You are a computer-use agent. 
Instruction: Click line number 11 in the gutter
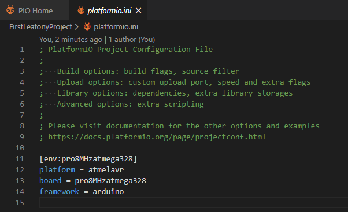click(20, 159)
